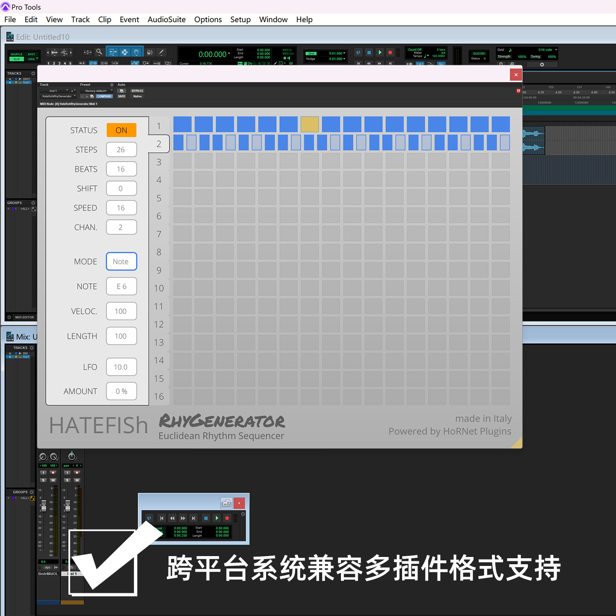Image resolution: width=616 pixels, height=616 pixels.
Task: Select sequencer row 1 tab
Action: 159,126
